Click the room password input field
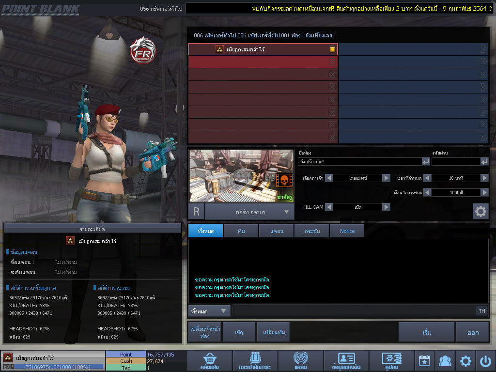This screenshot has width=496, height=372. pyautogui.click(x=455, y=162)
